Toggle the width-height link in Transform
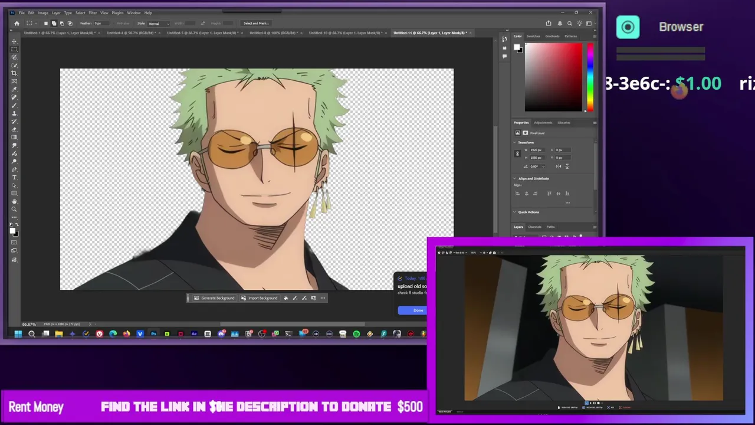 click(517, 153)
